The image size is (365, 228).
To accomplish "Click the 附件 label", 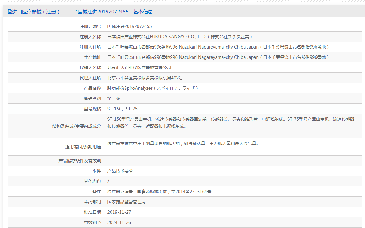I will point(97,171).
